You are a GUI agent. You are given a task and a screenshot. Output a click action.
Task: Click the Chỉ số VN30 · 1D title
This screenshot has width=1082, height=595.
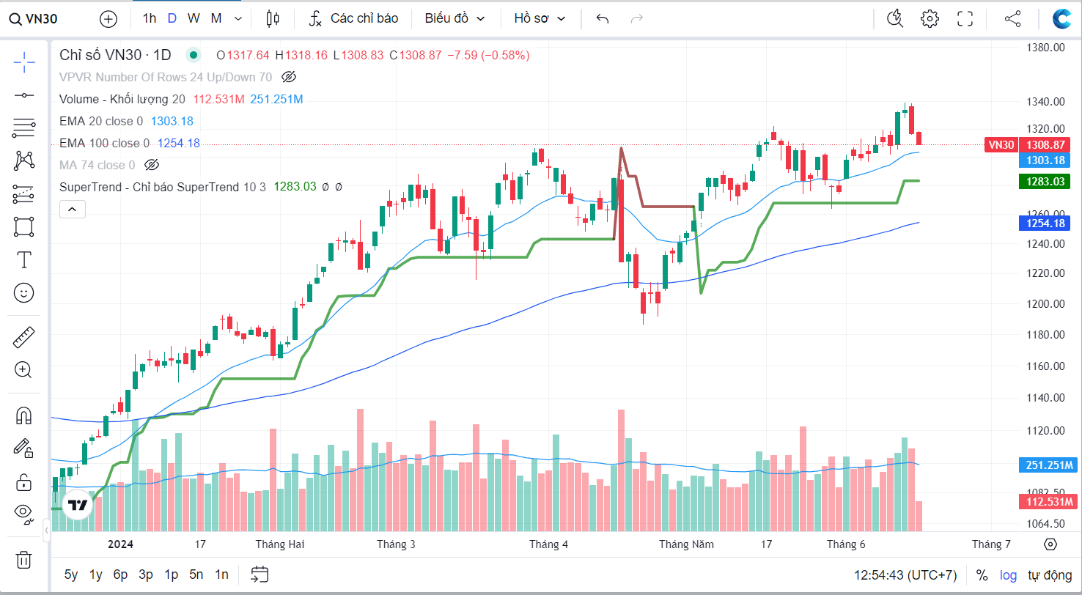point(115,54)
